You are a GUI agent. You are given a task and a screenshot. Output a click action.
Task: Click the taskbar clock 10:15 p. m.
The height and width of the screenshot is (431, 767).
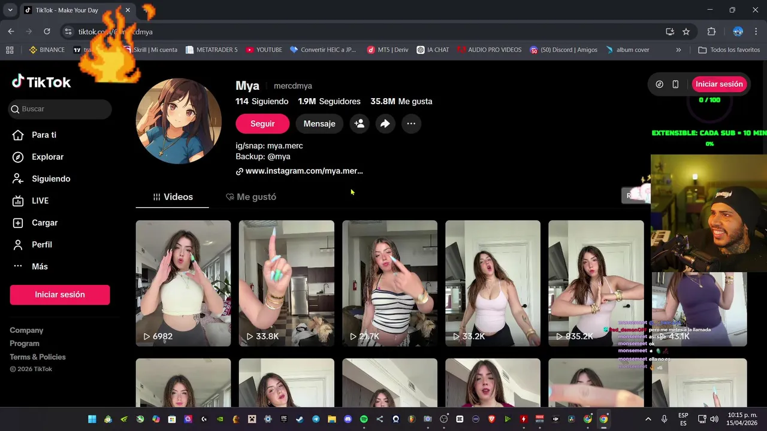pos(742,419)
